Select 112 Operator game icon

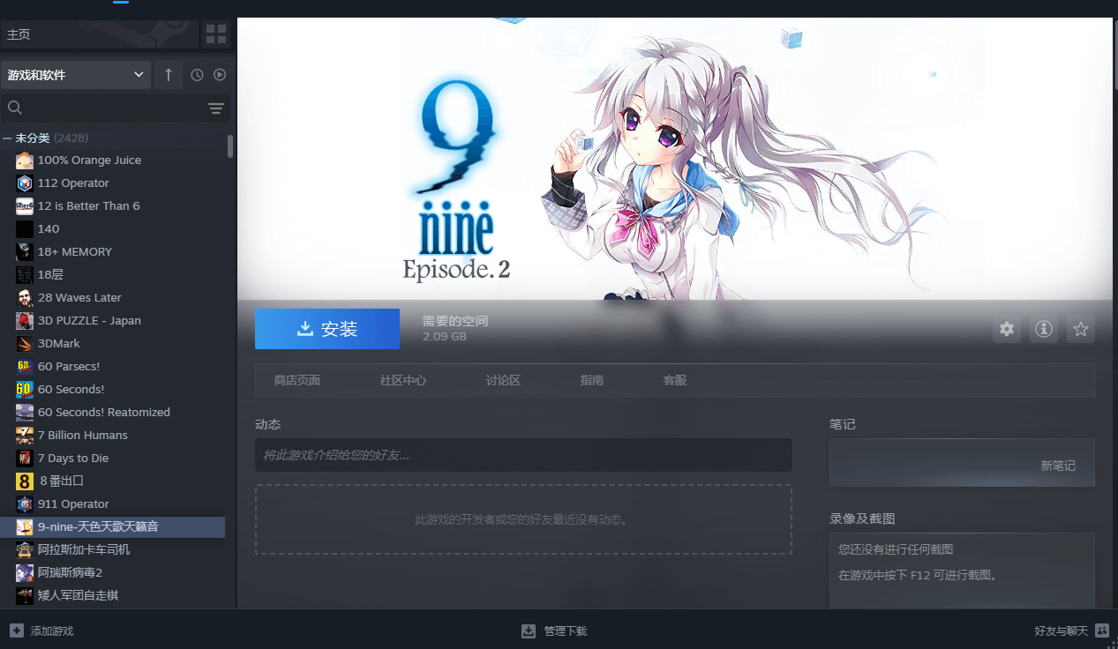[25, 183]
